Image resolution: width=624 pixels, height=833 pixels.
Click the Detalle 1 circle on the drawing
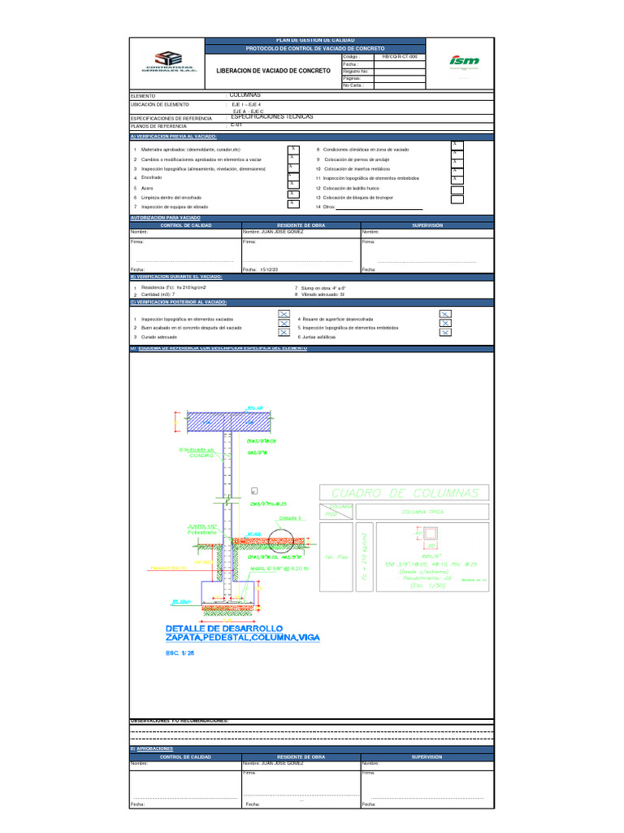(x=280, y=540)
